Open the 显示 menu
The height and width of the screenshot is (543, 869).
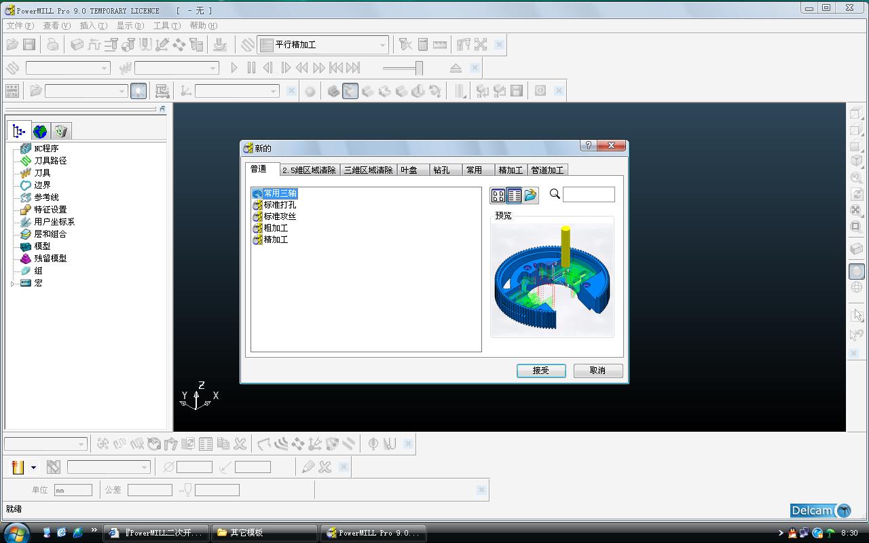tap(130, 26)
